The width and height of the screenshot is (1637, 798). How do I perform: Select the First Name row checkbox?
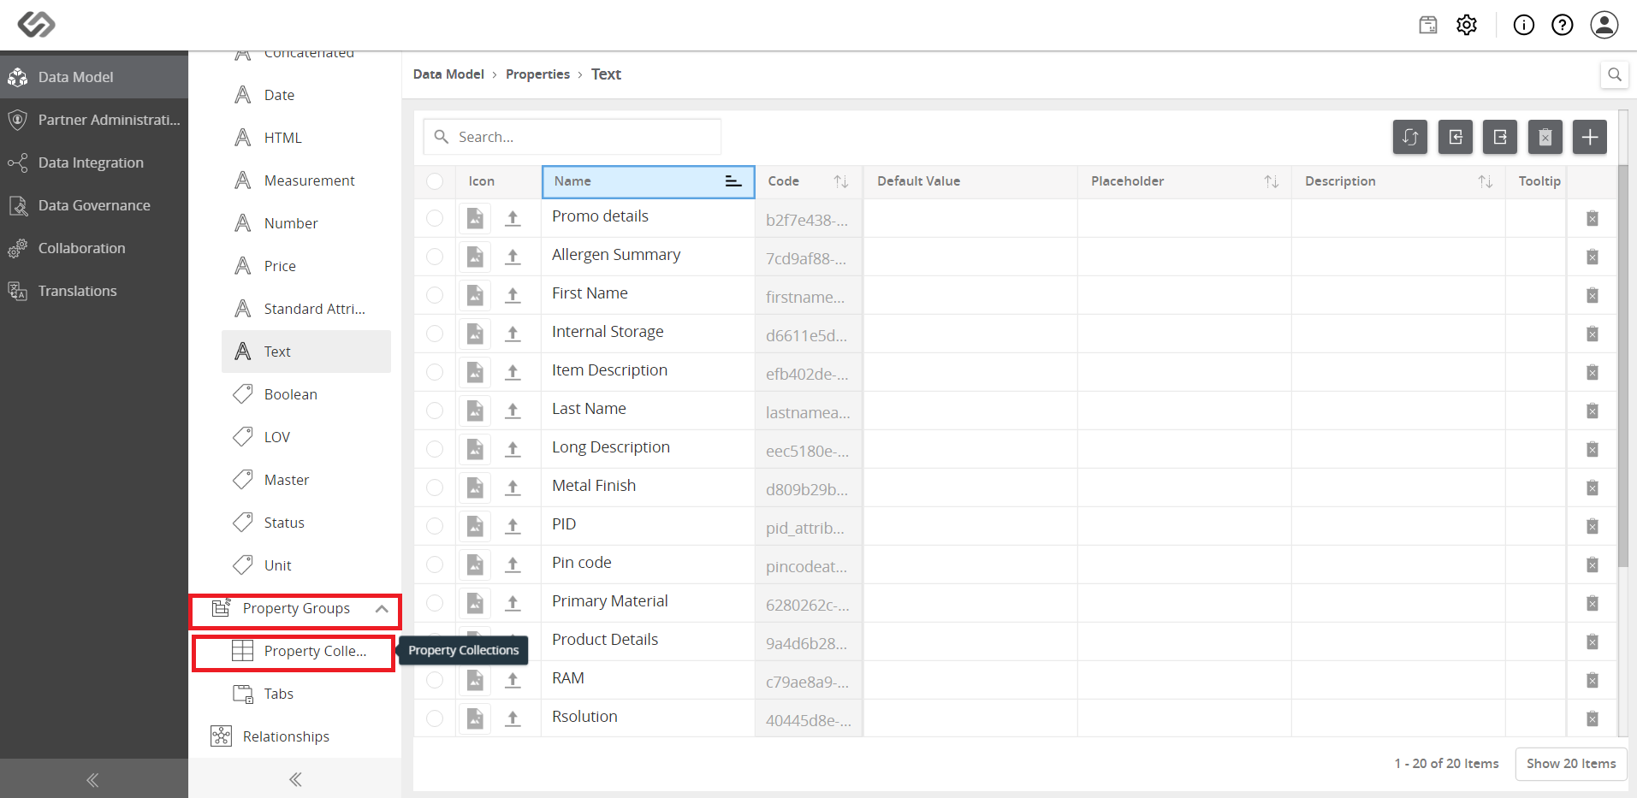coord(435,295)
